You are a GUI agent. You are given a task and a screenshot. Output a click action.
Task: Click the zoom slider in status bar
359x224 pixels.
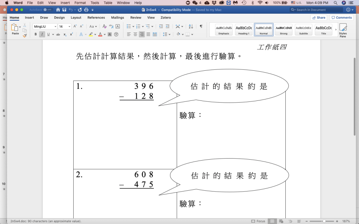324,221
